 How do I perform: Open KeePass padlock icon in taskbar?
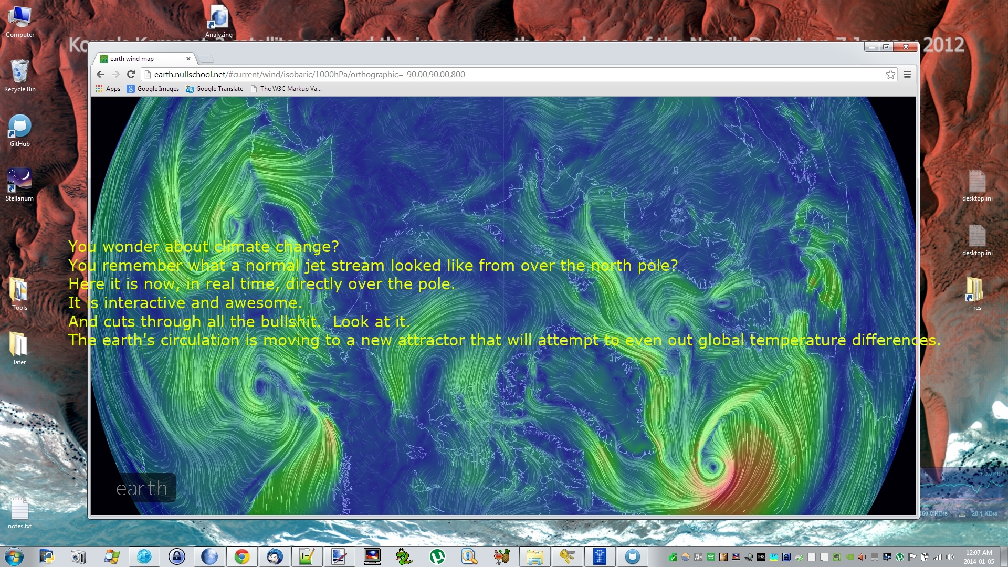point(177,556)
